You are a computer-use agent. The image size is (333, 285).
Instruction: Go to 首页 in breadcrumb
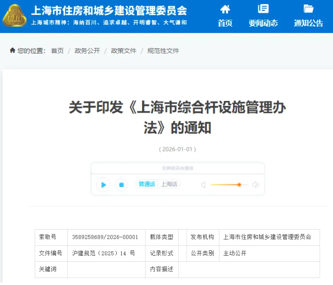(57, 51)
